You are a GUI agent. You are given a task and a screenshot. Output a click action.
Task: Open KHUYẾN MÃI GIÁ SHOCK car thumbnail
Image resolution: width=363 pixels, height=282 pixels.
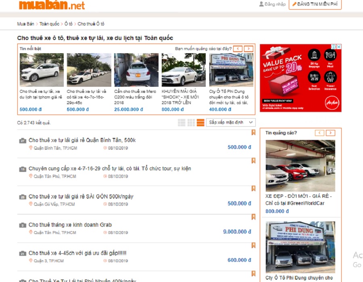click(184, 70)
